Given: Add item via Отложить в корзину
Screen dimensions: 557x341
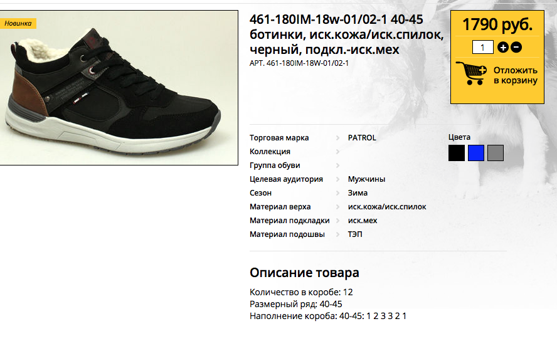Looking at the screenshot, I should pos(515,75).
